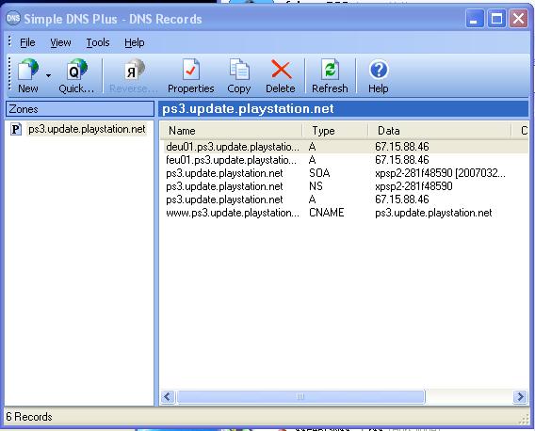Open the Help menu in menu bar
Viewport: 535px width, 431px height.
pyautogui.click(x=134, y=42)
